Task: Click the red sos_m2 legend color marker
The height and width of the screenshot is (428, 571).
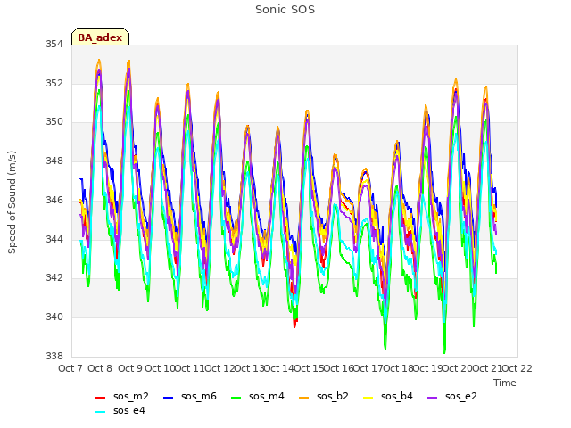Action: pos(100,398)
